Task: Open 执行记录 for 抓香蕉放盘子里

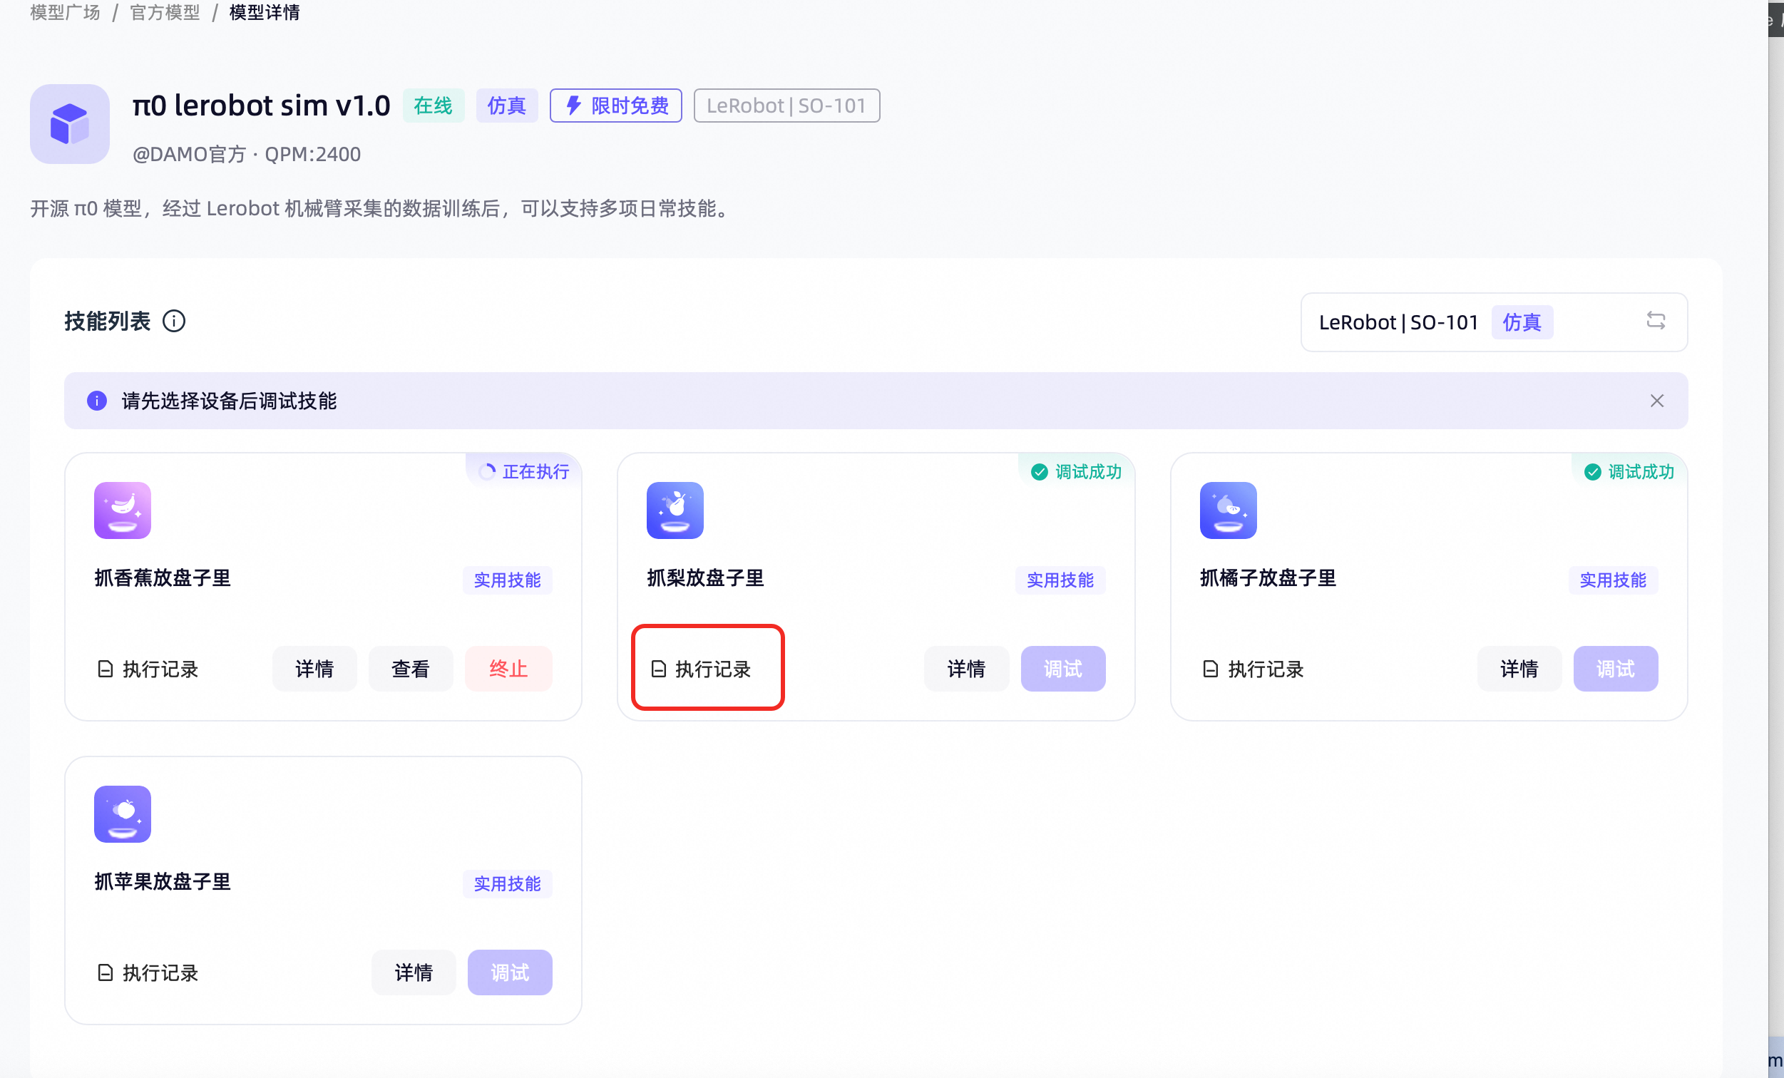Action: tap(148, 669)
